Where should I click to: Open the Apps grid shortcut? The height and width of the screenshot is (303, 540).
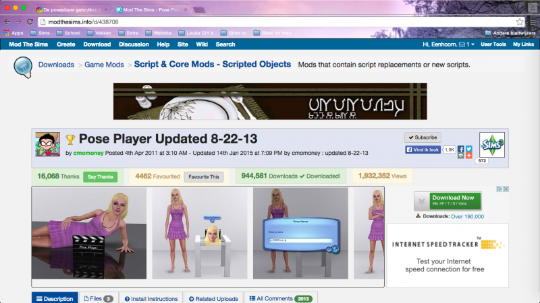[x=13, y=33]
